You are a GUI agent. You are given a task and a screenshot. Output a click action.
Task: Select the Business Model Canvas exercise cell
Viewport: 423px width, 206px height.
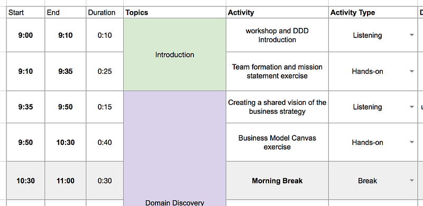point(277,142)
